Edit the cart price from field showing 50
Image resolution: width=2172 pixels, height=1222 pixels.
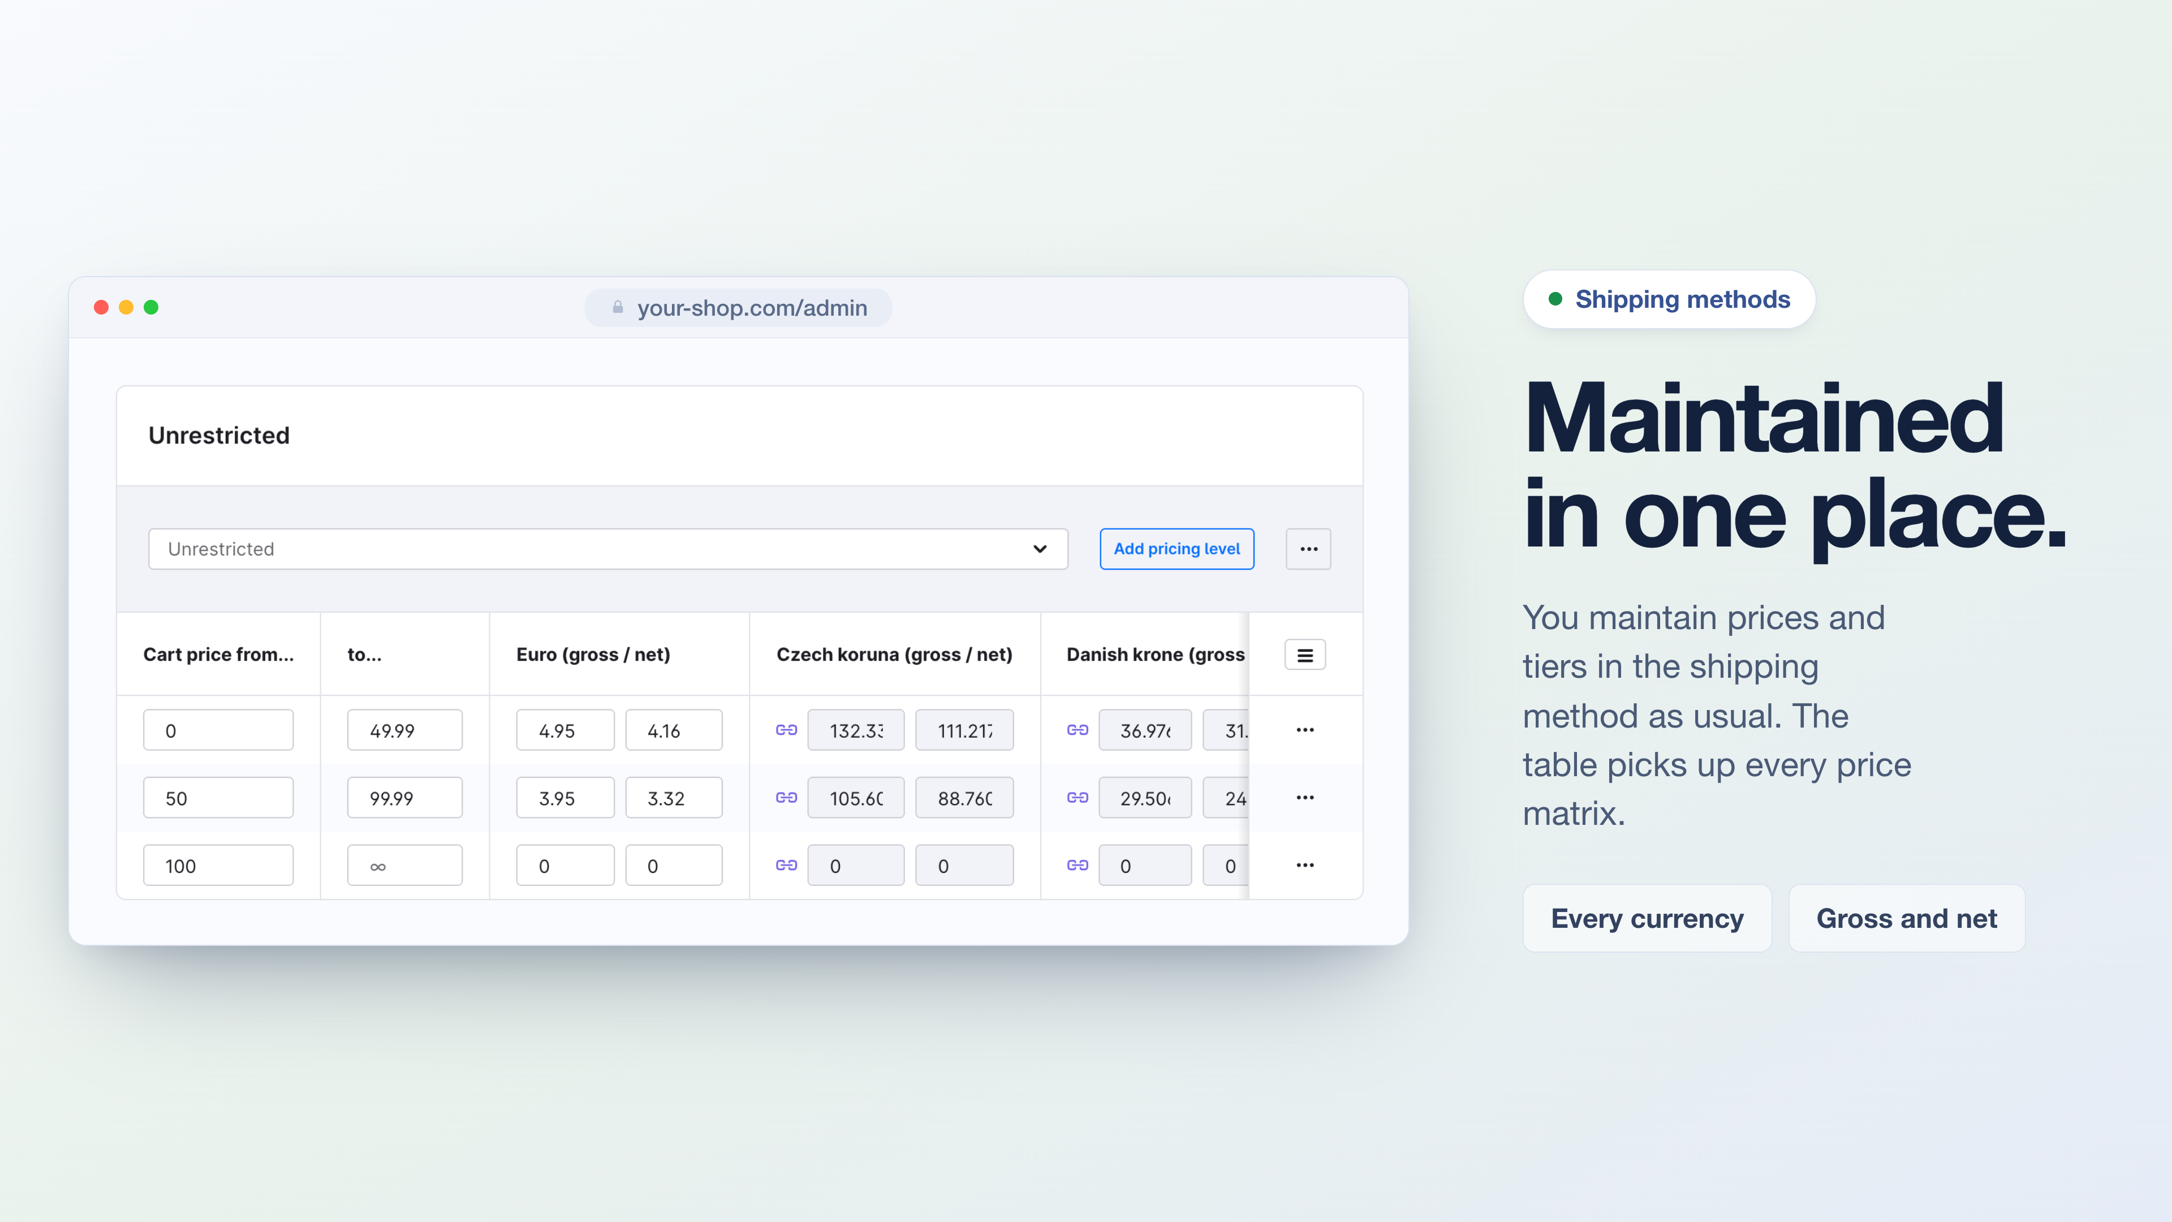click(218, 798)
